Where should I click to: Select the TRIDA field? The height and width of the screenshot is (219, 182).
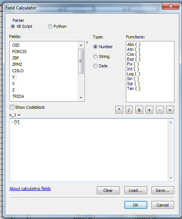[x=18, y=96]
